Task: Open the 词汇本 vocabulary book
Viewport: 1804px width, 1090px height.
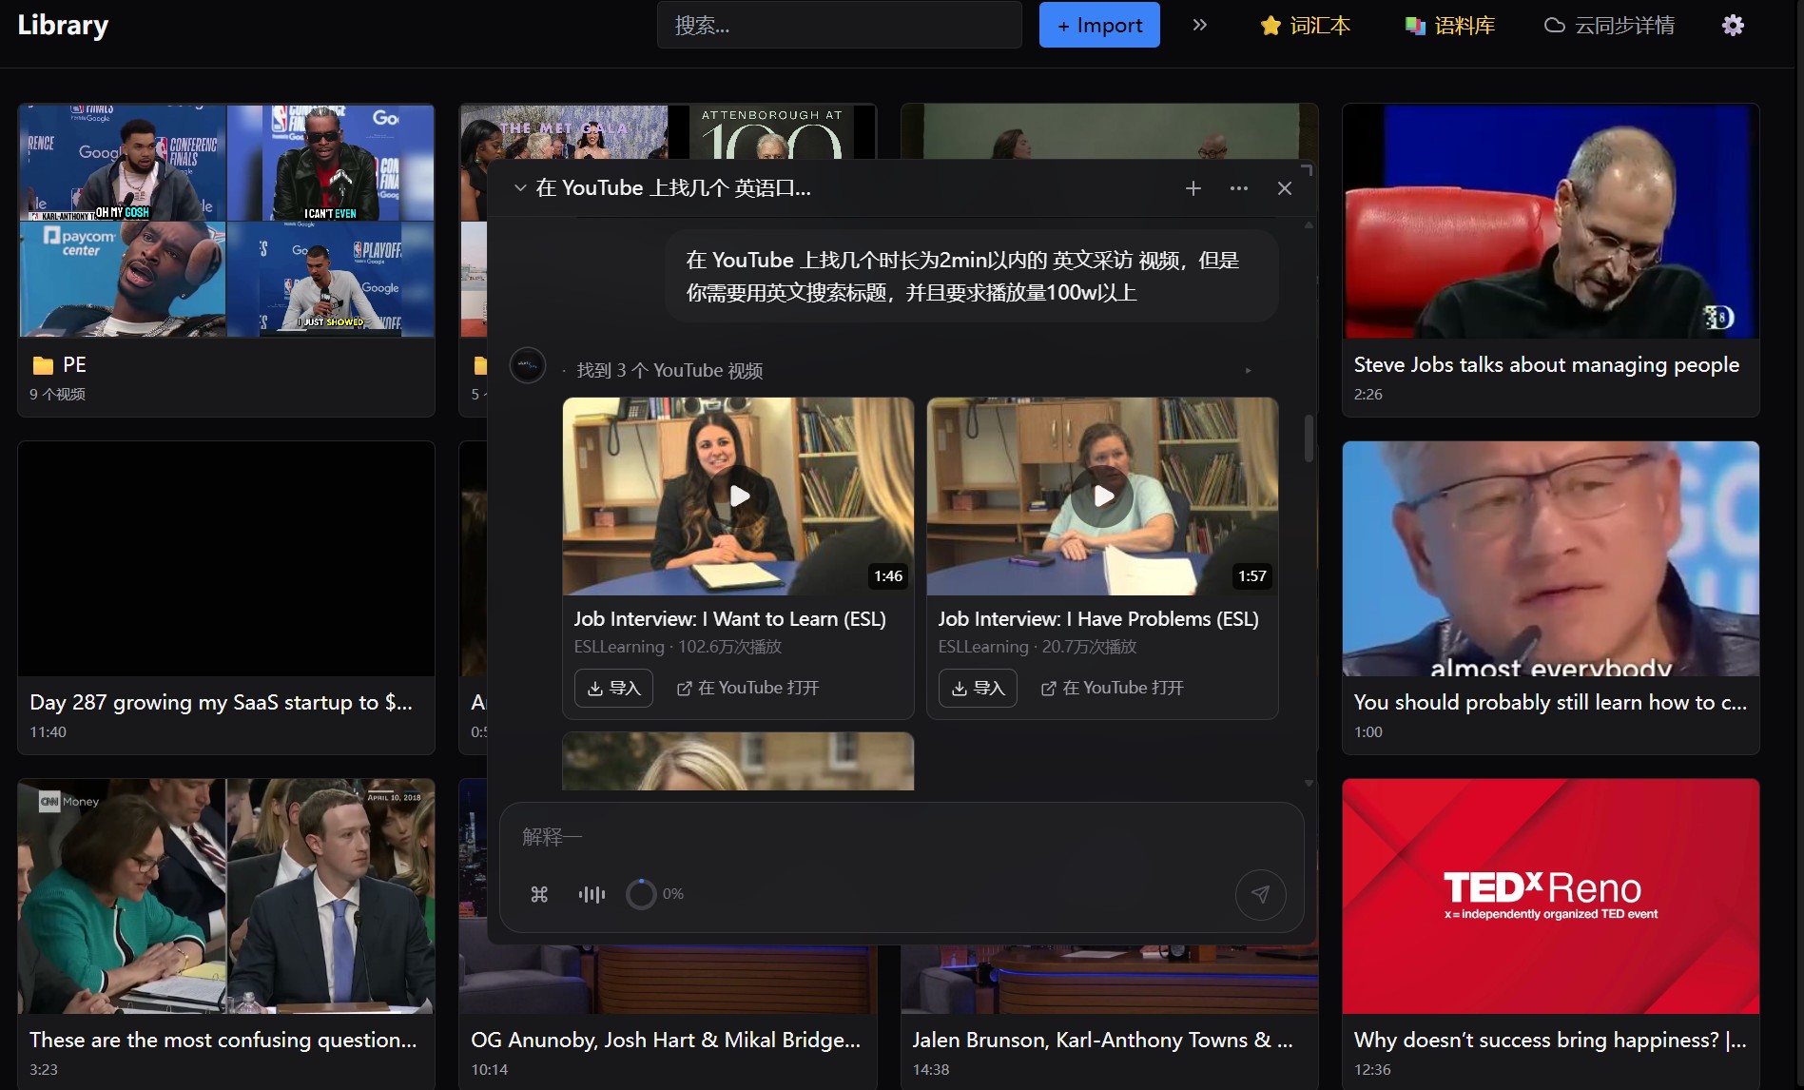Action: coord(1305,26)
